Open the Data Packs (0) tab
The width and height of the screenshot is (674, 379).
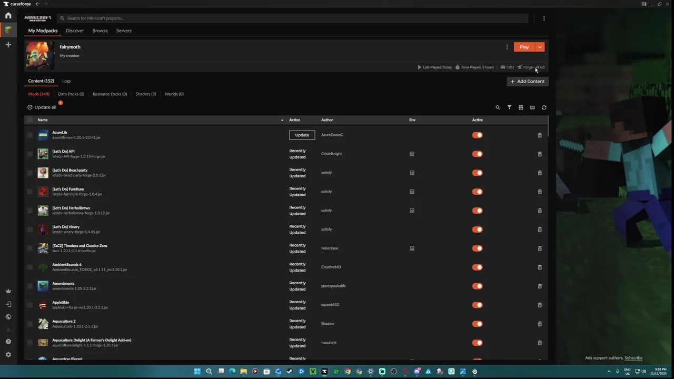coord(71,94)
